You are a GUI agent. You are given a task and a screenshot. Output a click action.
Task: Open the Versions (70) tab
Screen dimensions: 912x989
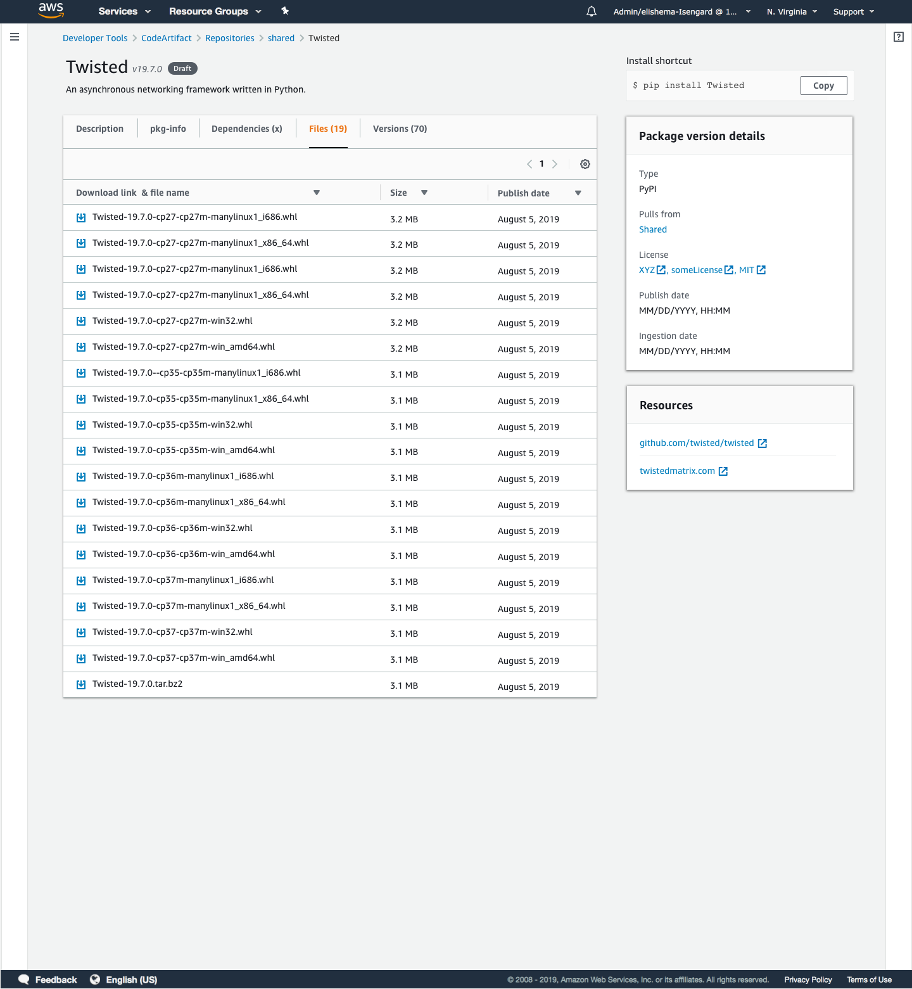(400, 129)
